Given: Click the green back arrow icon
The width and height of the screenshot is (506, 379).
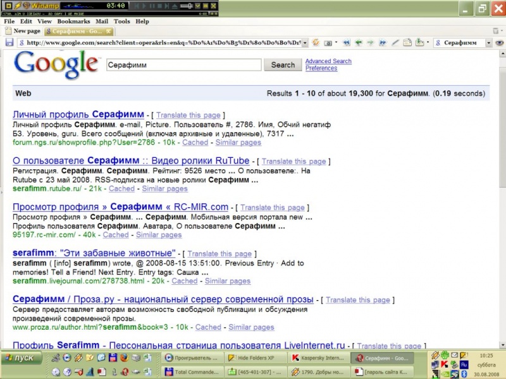Looking at the screenshot, I should coord(359,43).
